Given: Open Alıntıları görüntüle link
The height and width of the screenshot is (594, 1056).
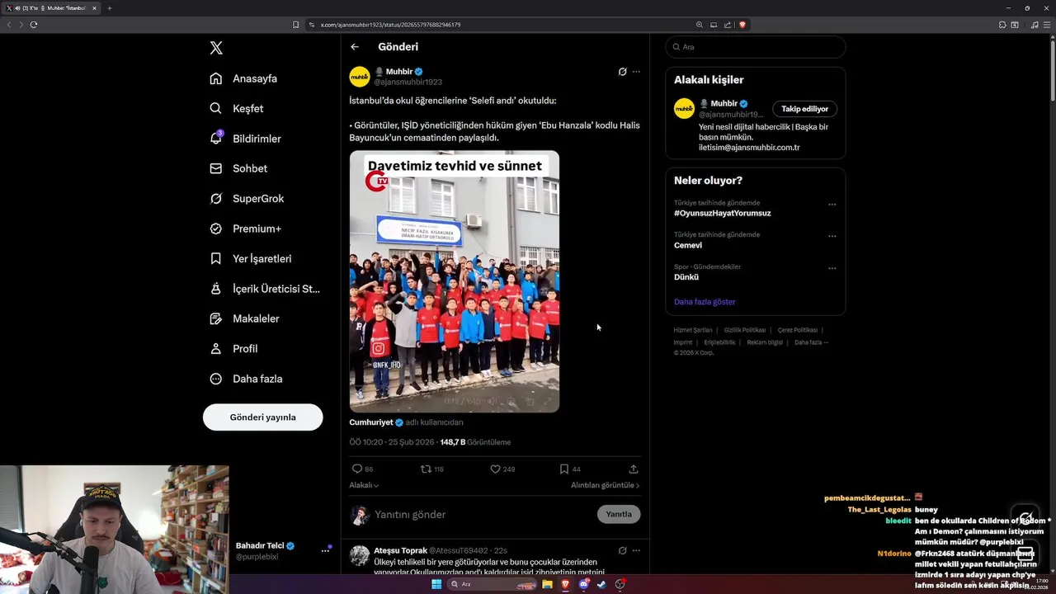Looking at the screenshot, I should (605, 485).
